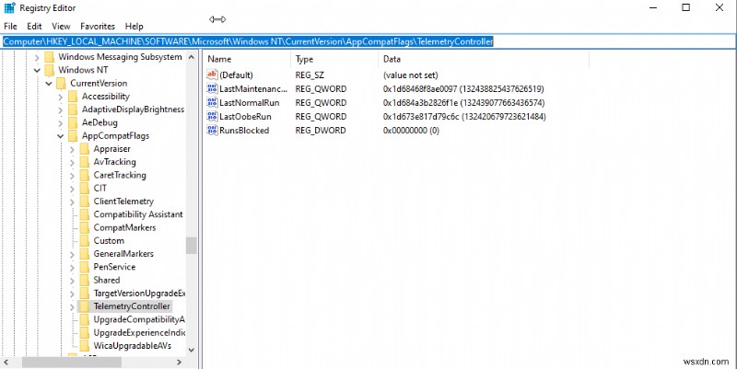Click the TelemetryController folder icon
This screenshot has width=737, height=369.
85,306
